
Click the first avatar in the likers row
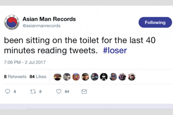point(58,77)
